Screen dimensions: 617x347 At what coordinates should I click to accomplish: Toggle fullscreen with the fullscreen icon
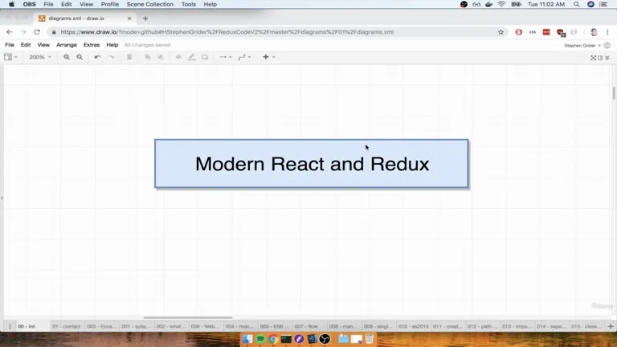(x=593, y=58)
